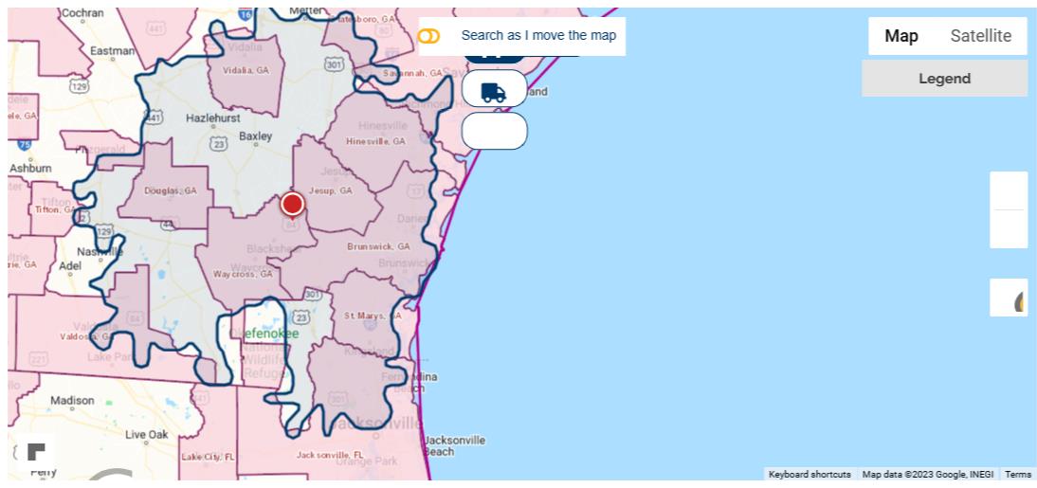Screen dimensions: 1037x488
Task: Toggle the Search as I move the map switch
Action: tap(428, 36)
